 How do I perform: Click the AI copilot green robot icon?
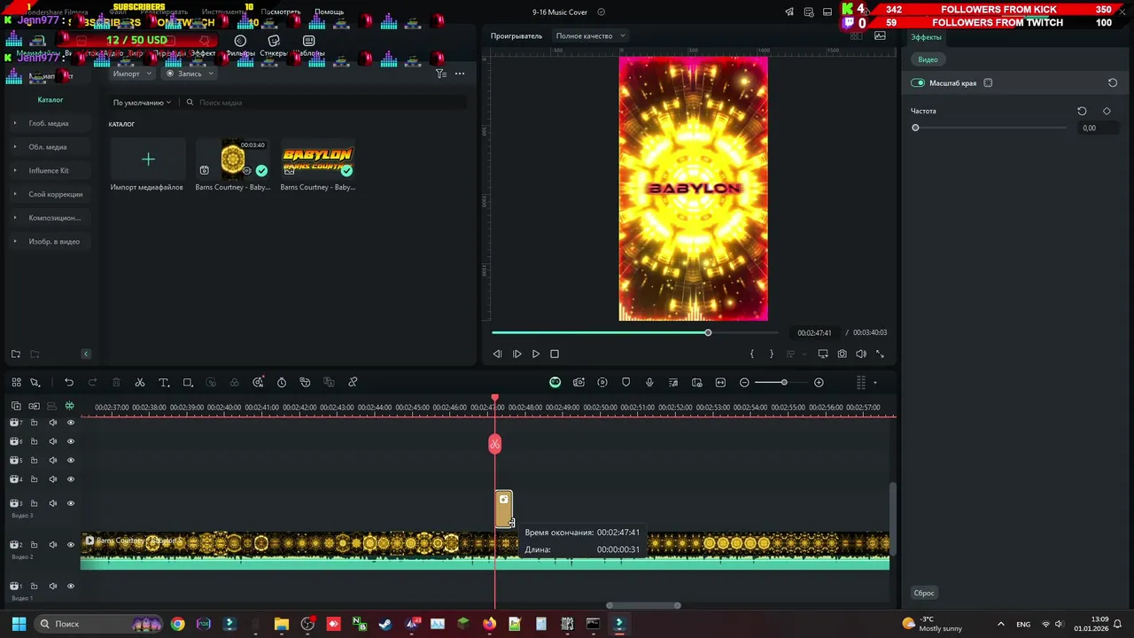pyautogui.click(x=555, y=383)
